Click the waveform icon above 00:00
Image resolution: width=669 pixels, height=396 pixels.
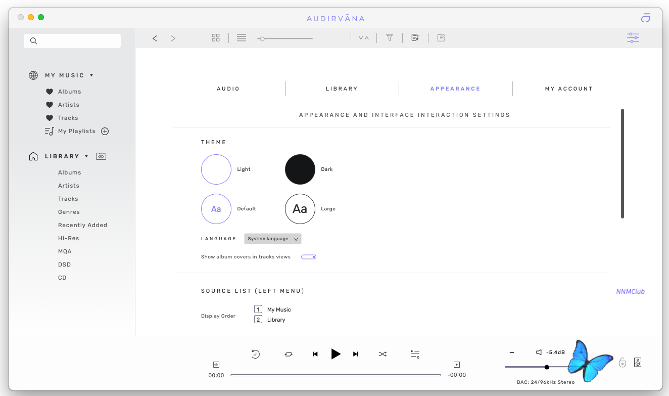216,364
